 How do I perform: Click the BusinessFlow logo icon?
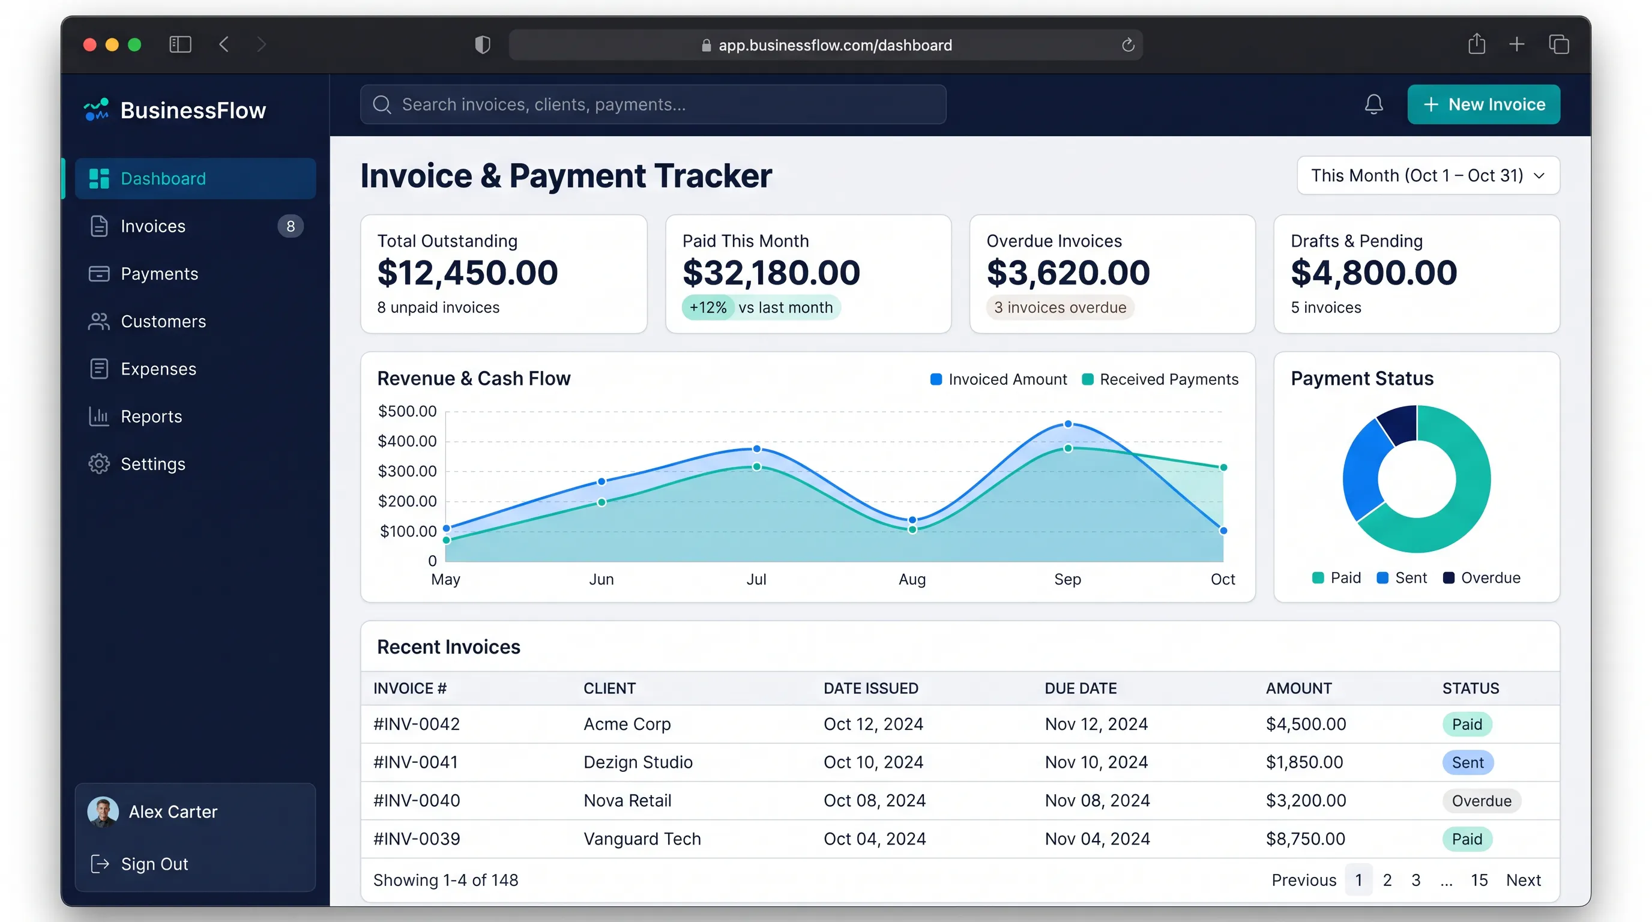tap(96, 110)
